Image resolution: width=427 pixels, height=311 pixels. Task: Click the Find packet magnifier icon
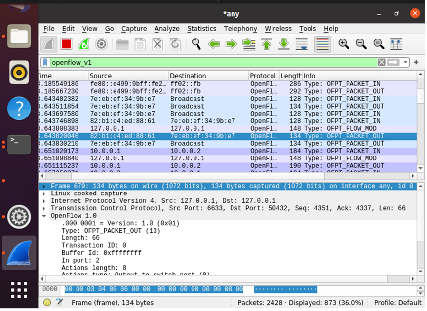click(x=196, y=44)
